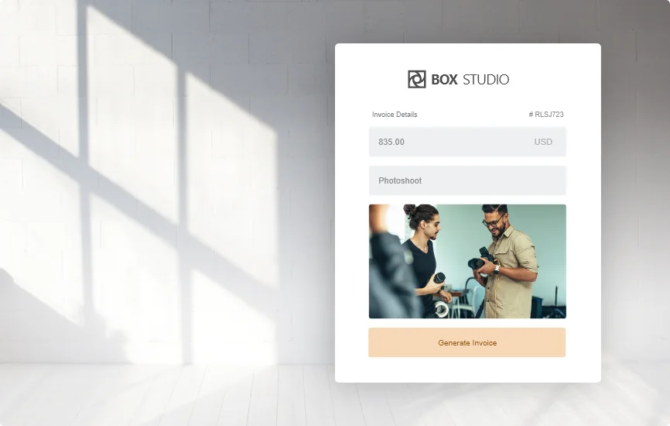Click the bold BOX word in header
The height and width of the screenshot is (426, 670).
pyautogui.click(x=444, y=80)
